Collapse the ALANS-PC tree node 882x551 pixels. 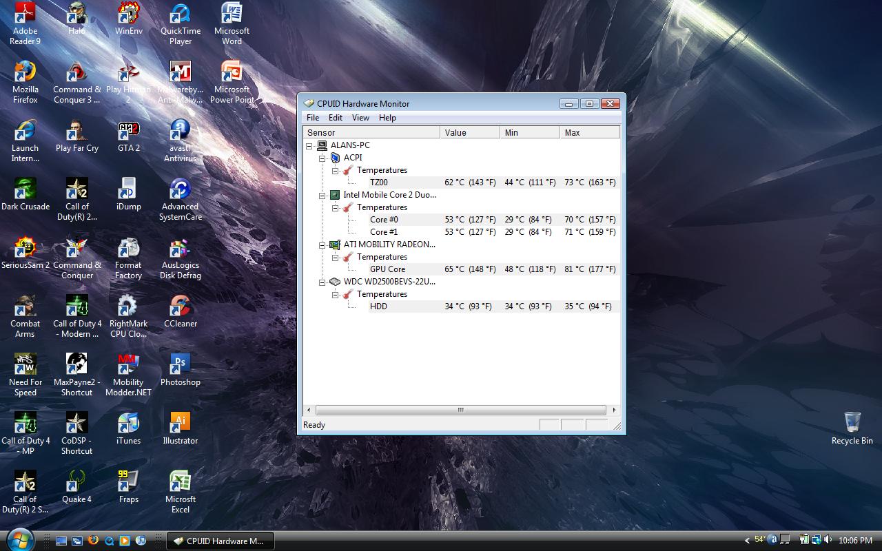point(309,146)
